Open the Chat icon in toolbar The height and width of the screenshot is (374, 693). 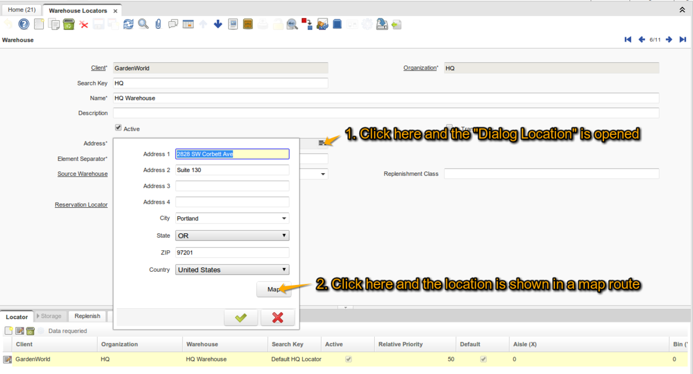[x=173, y=24]
